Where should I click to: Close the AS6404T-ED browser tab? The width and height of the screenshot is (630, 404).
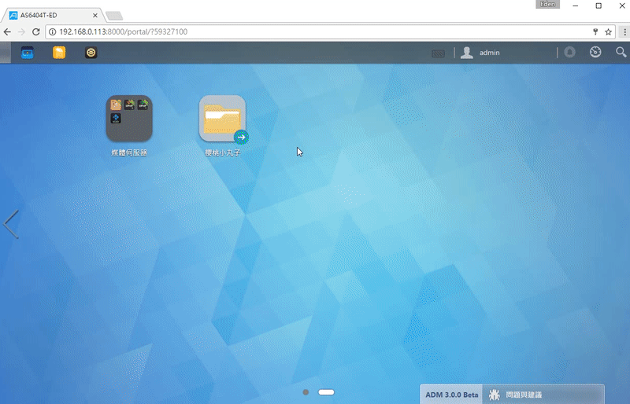click(95, 15)
